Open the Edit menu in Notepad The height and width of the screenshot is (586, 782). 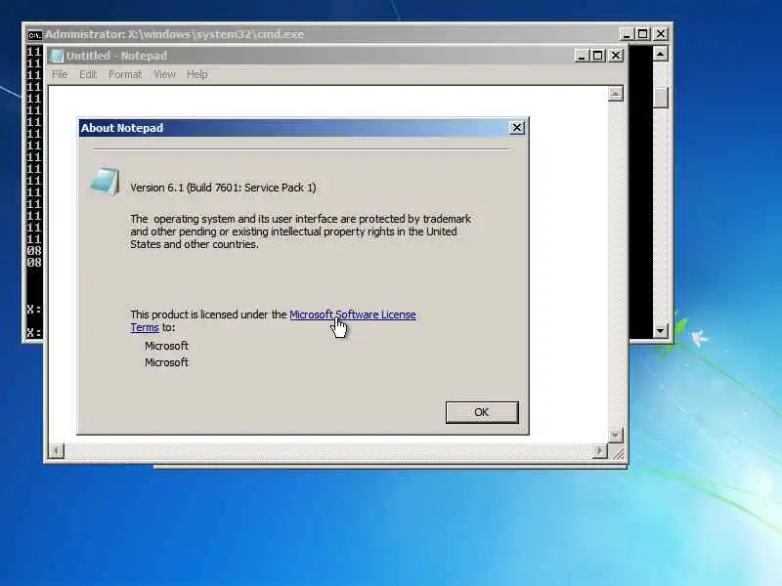pos(88,74)
